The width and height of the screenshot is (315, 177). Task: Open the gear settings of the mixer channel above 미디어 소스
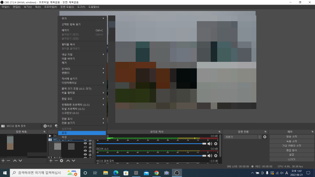click(216, 144)
